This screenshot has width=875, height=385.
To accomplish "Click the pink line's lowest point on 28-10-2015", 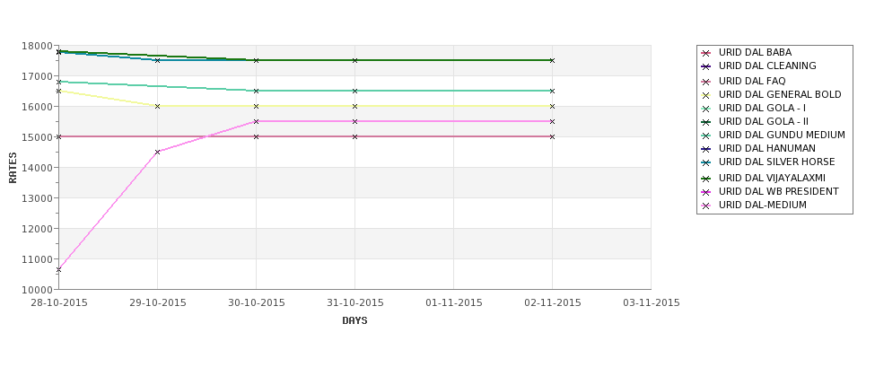I will click(58, 270).
